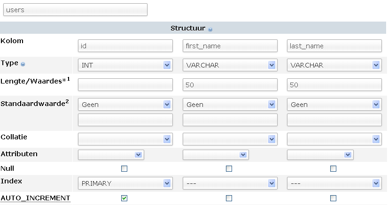Image resolution: width=388 pixels, height=205 pixels.
Task: Click the help icon beside Type label
Action: click(x=23, y=64)
